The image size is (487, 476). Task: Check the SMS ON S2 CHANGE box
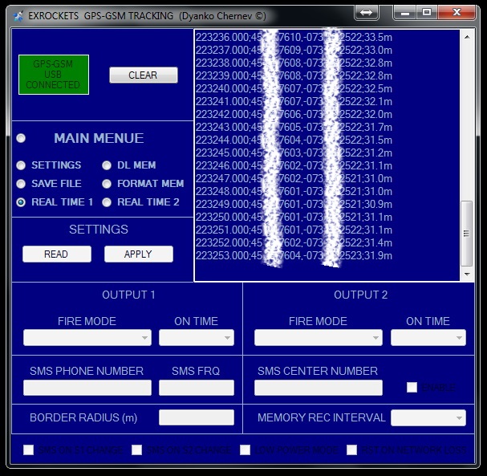click(136, 450)
